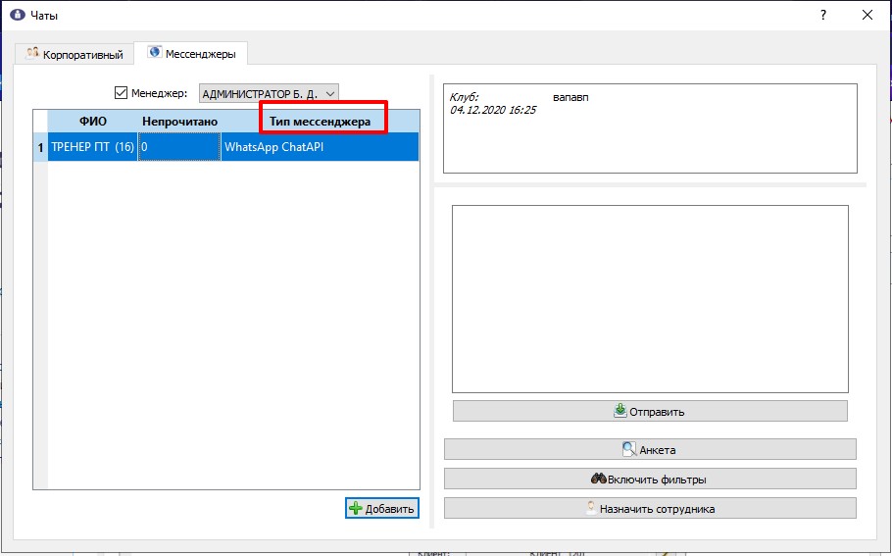Click the date 04.12.2020 16:25
This screenshot has width=892, height=556.
(x=493, y=111)
